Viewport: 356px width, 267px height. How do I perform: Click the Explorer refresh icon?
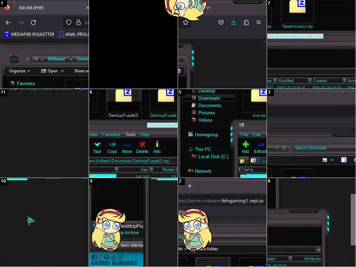(284, 148)
